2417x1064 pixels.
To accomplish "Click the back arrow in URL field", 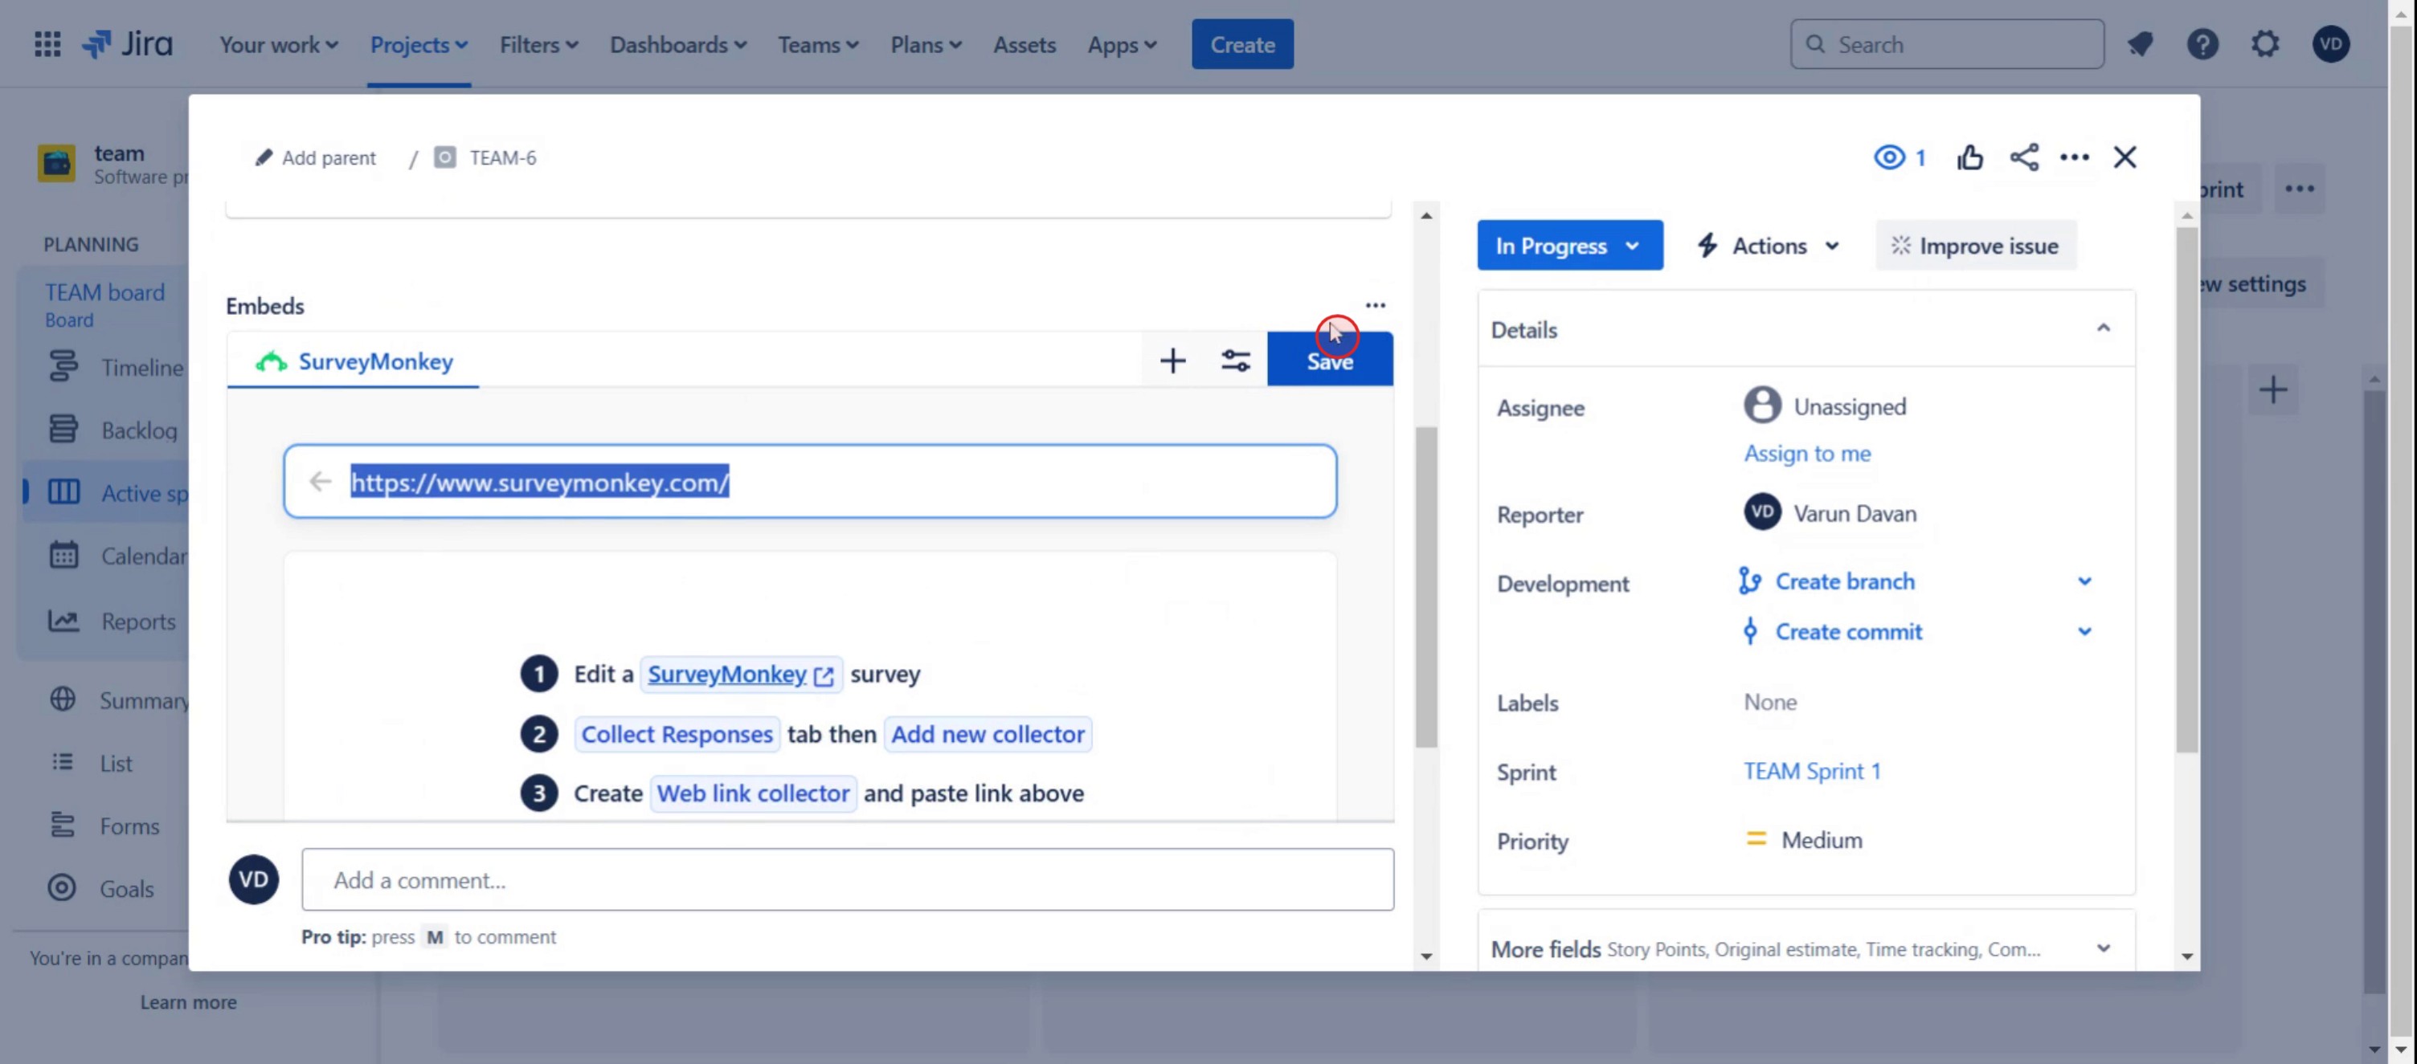I will [320, 482].
